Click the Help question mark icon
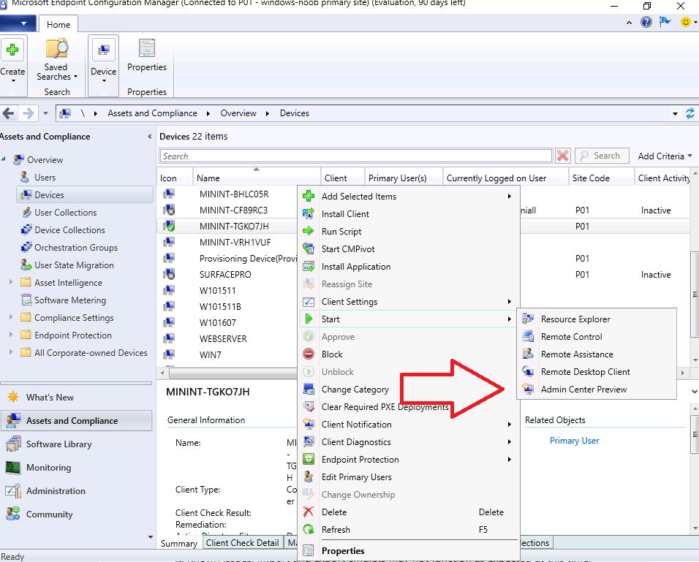This screenshot has height=562, width=699. [646, 21]
